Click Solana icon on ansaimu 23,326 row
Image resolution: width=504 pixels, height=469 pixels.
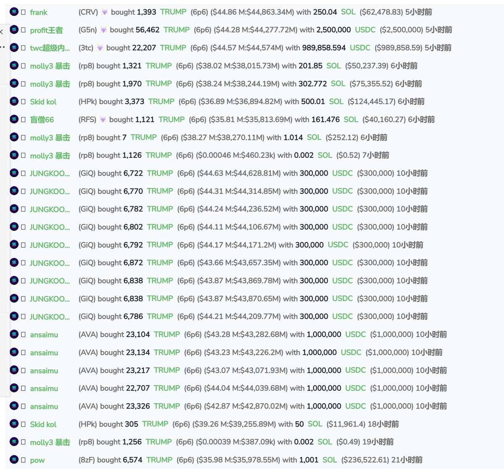click(14, 406)
